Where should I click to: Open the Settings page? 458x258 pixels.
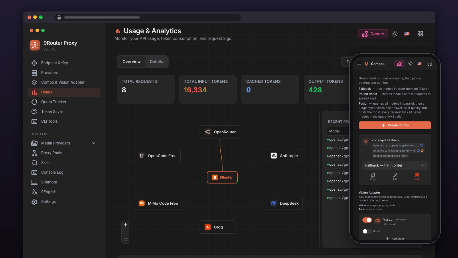(64, 202)
